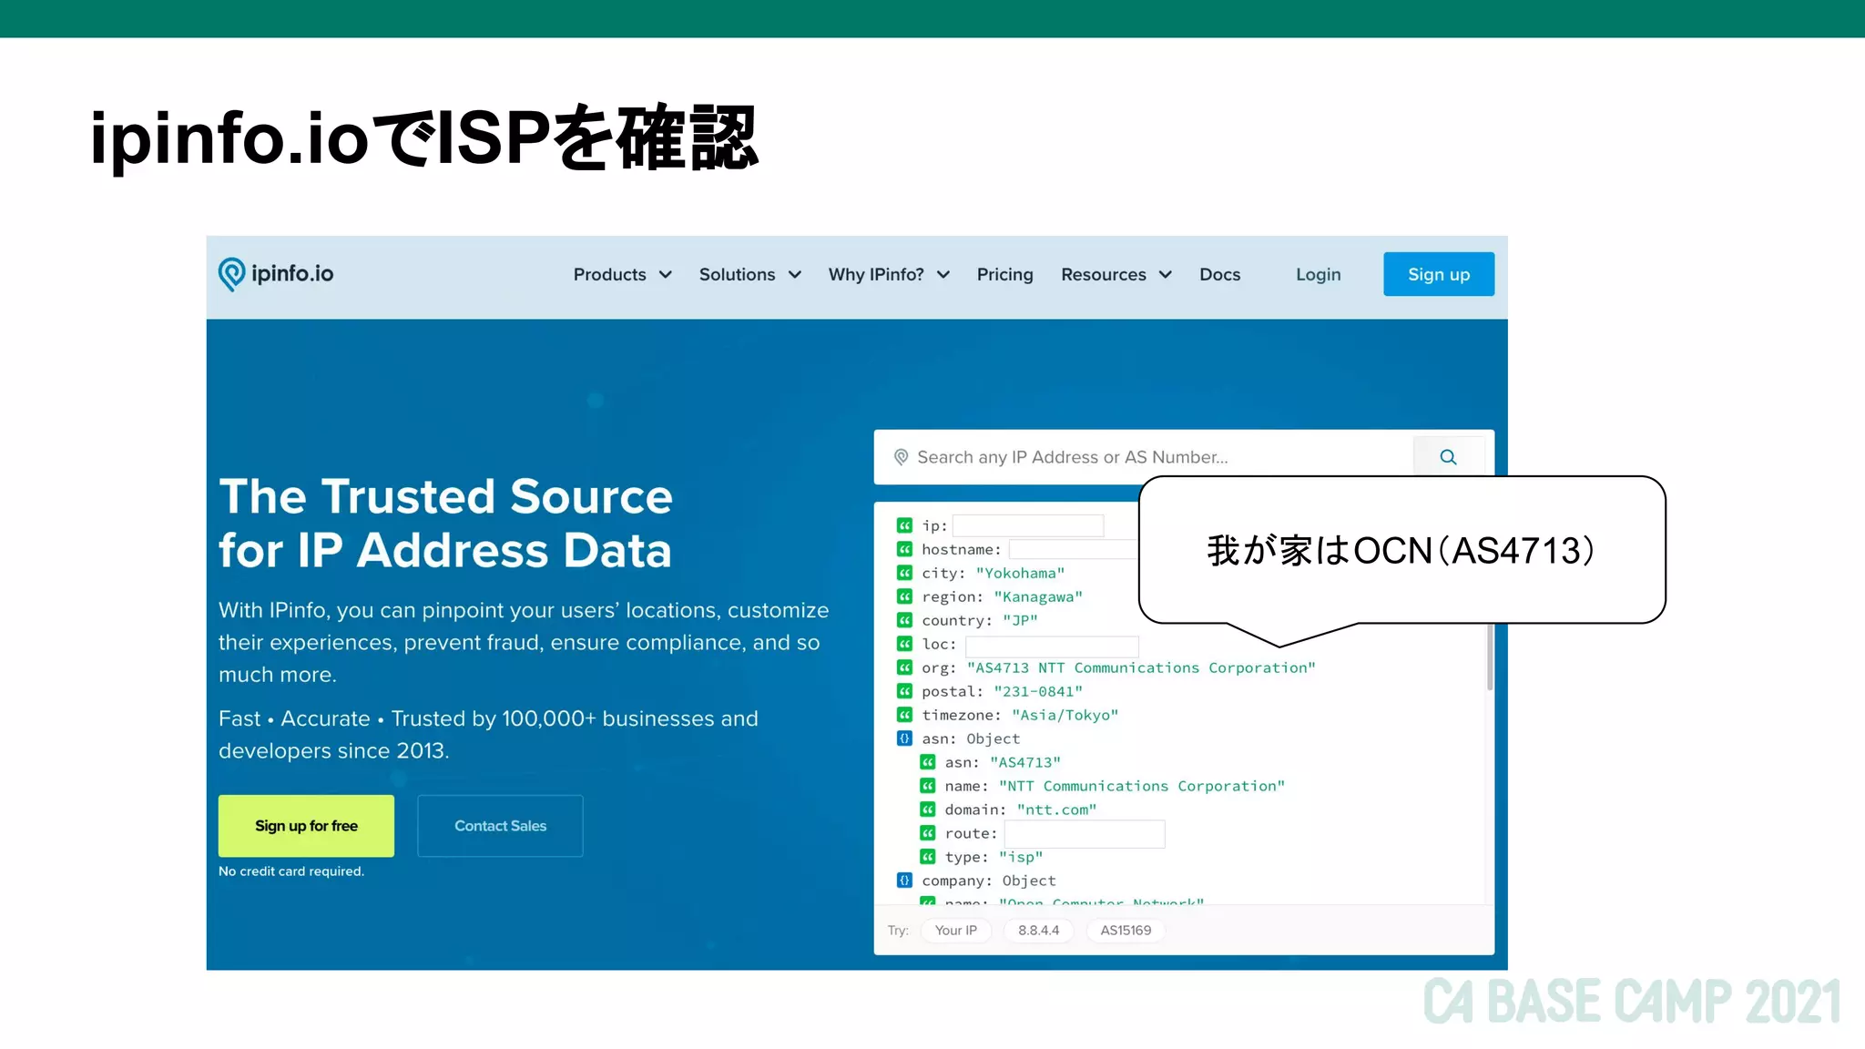Click the blue Sign up button
Image resolution: width=1865 pixels, height=1049 pixels.
[1439, 274]
